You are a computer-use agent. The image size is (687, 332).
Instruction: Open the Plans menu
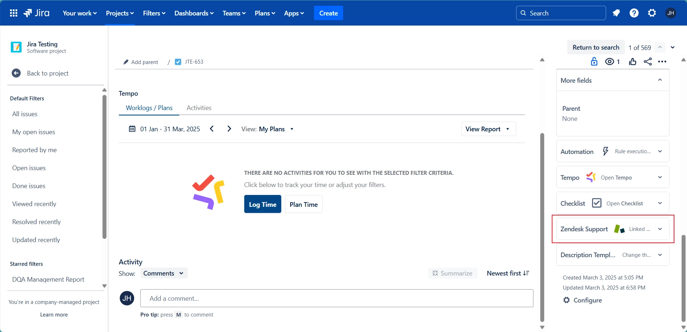265,13
